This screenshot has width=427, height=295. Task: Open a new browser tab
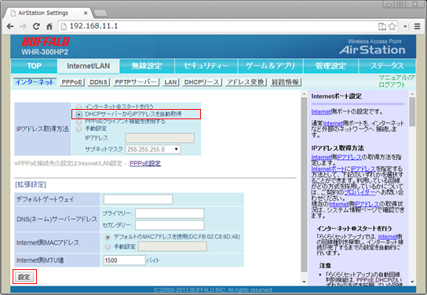click(x=100, y=13)
